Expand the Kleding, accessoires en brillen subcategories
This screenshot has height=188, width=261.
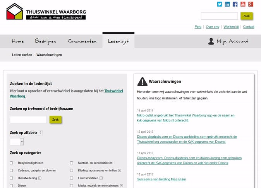[120, 171]
